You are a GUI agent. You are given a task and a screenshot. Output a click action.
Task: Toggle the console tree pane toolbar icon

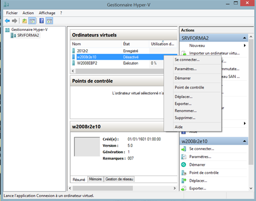32,21
